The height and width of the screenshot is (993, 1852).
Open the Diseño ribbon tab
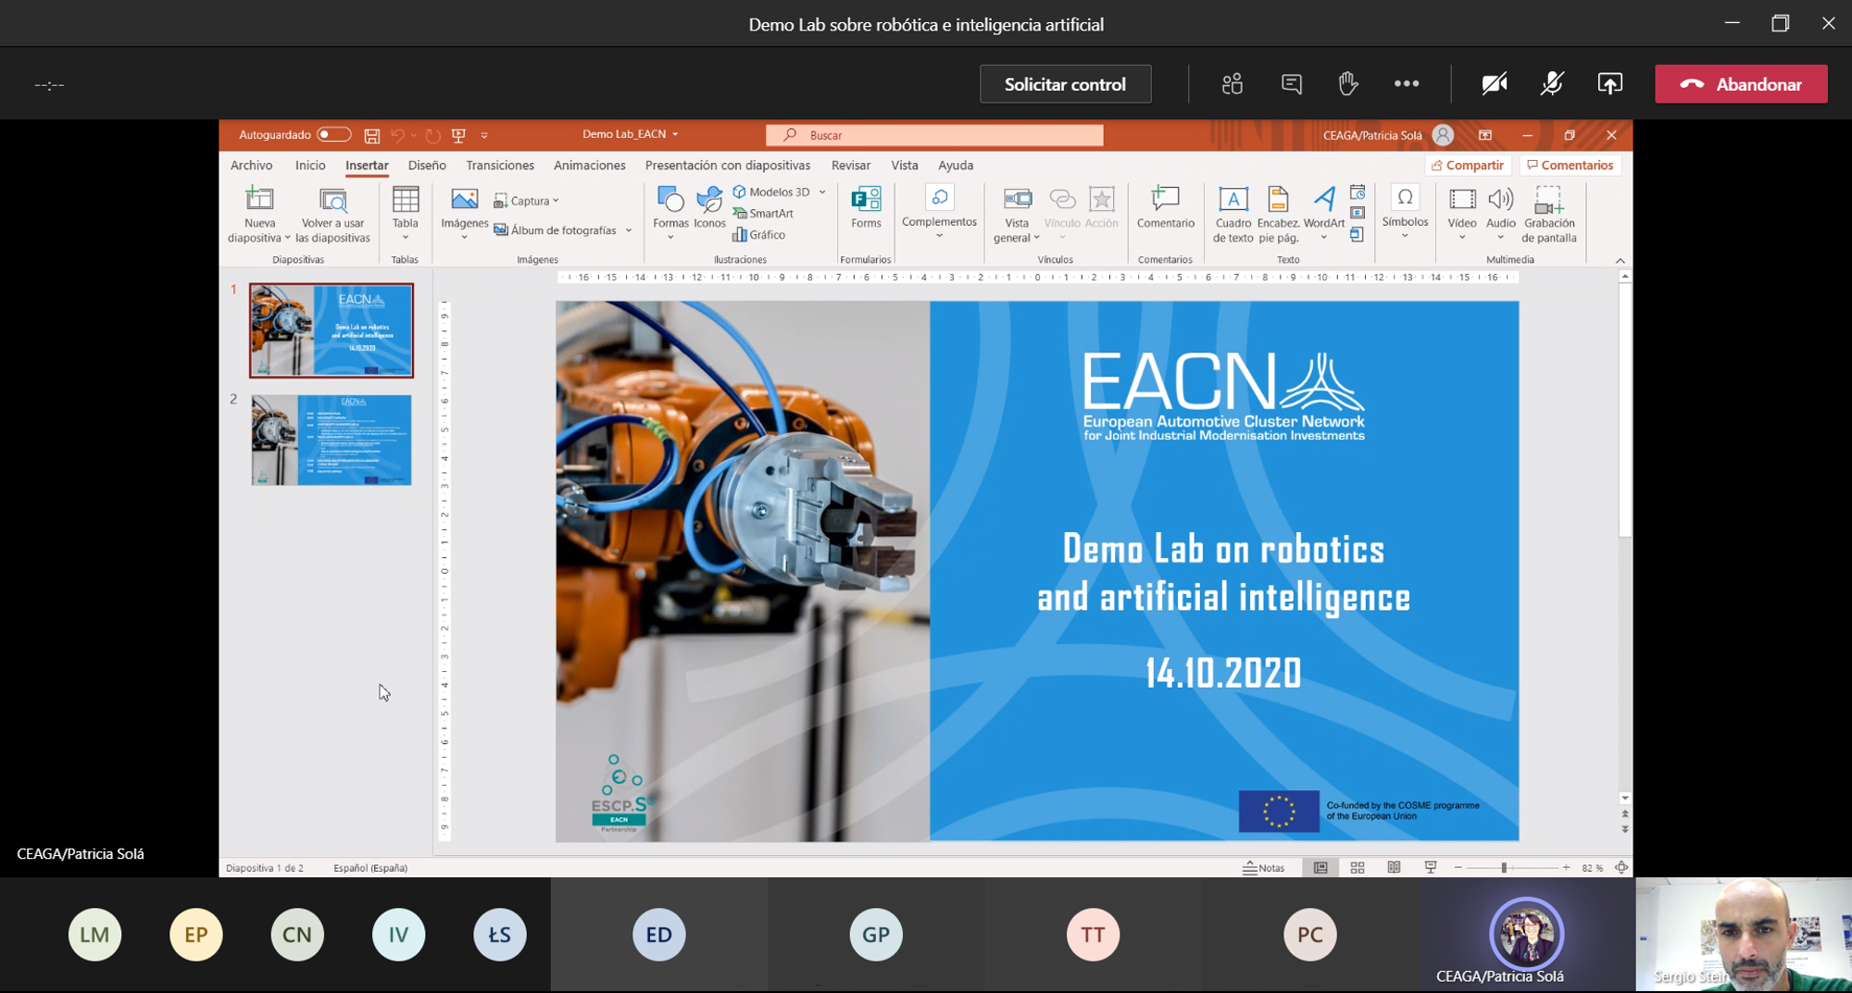(427, 166)
